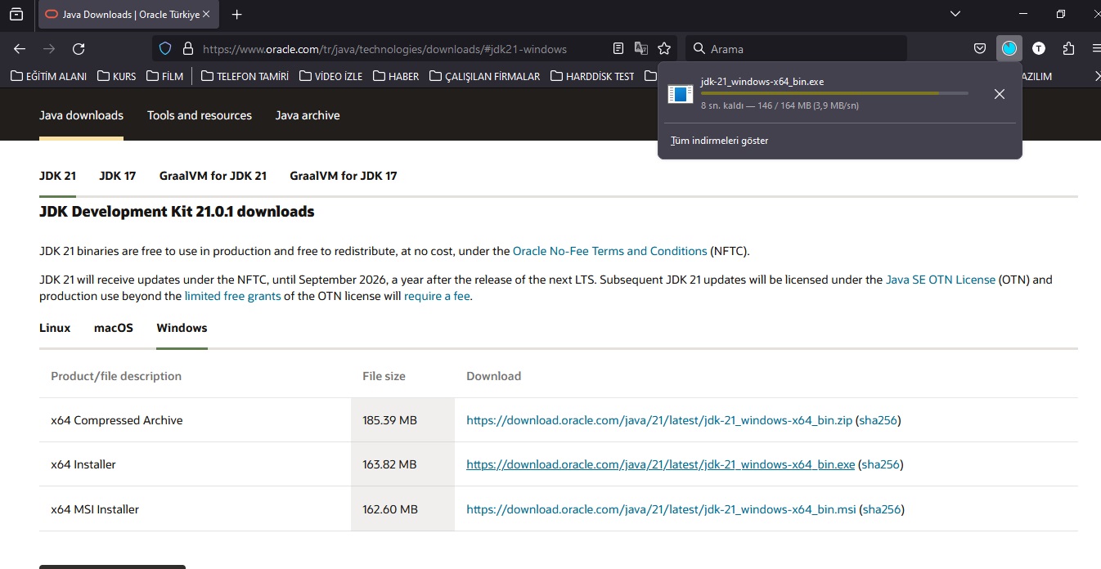Open VİDEO İZLE bookmark folder
The height and width of the screenshot is (569, 1101).
(x=330, y=76)
